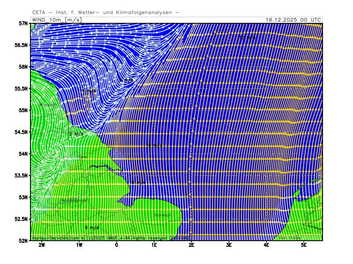The height and width of the screenshot is (264, 353).
Task: Click the 3E longitude axis label
Action: tap(229, 245)
